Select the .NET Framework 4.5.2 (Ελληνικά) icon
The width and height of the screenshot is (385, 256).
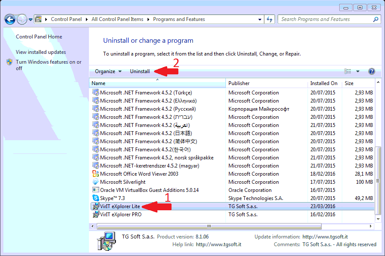coord(95,101)
